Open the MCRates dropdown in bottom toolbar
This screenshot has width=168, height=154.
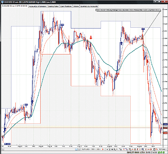tap(162, 149)
